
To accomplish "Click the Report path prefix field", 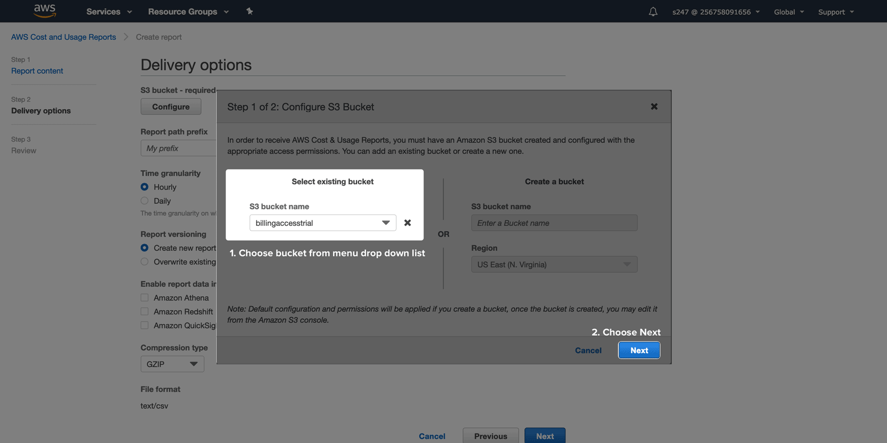I will click(x=179, y=148).
